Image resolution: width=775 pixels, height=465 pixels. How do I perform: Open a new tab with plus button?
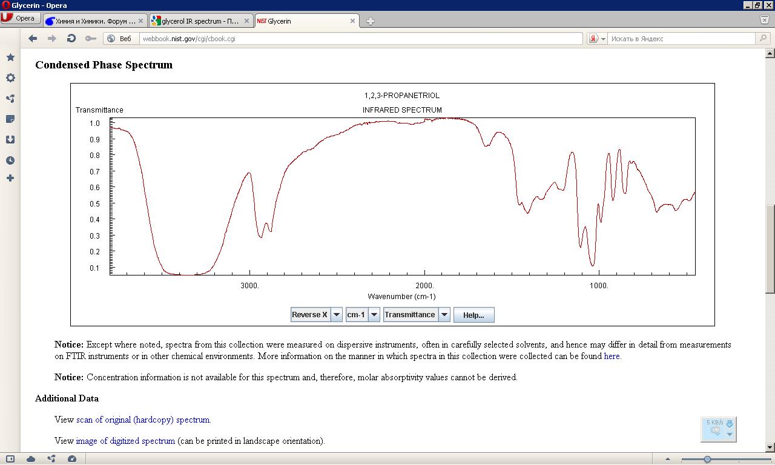coord(370,21)
